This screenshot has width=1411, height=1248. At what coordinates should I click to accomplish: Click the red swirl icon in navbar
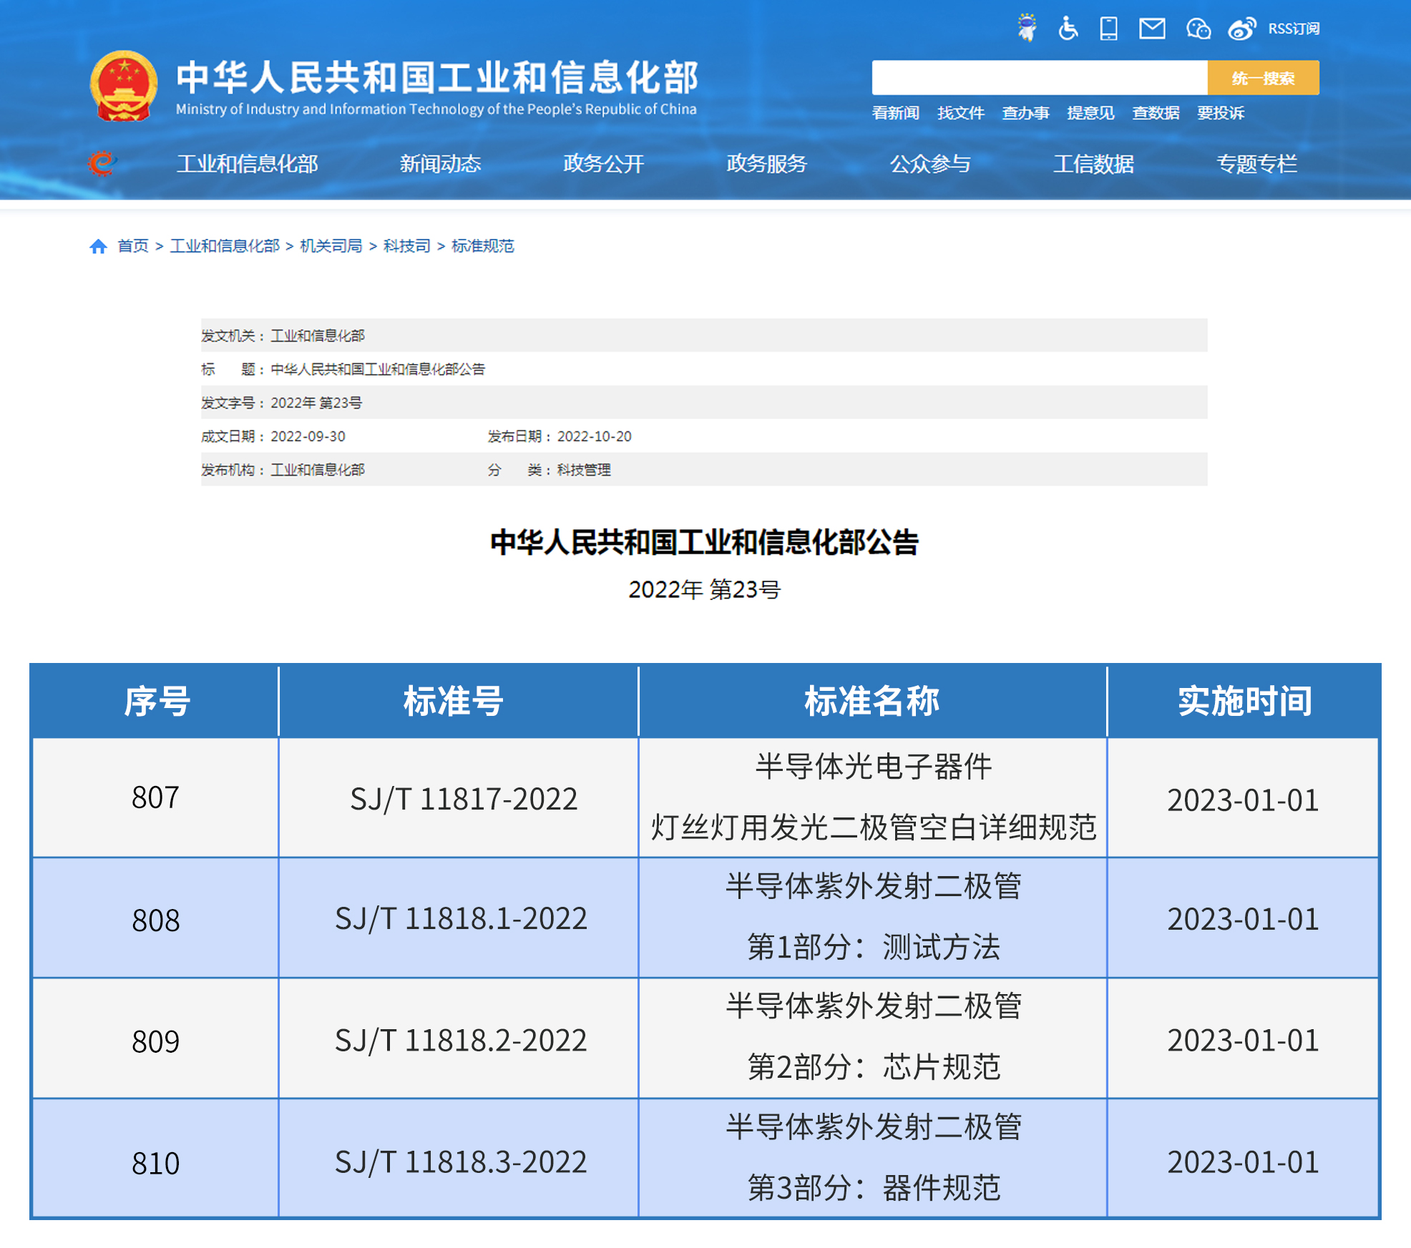tap(102, 164)
